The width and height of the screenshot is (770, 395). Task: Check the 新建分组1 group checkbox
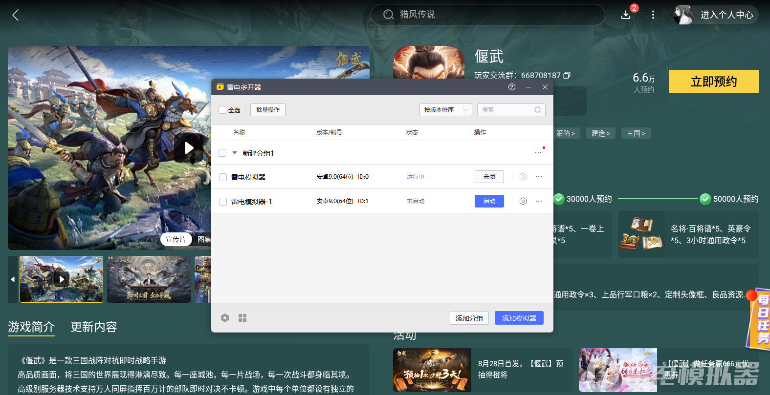[222, 153]
